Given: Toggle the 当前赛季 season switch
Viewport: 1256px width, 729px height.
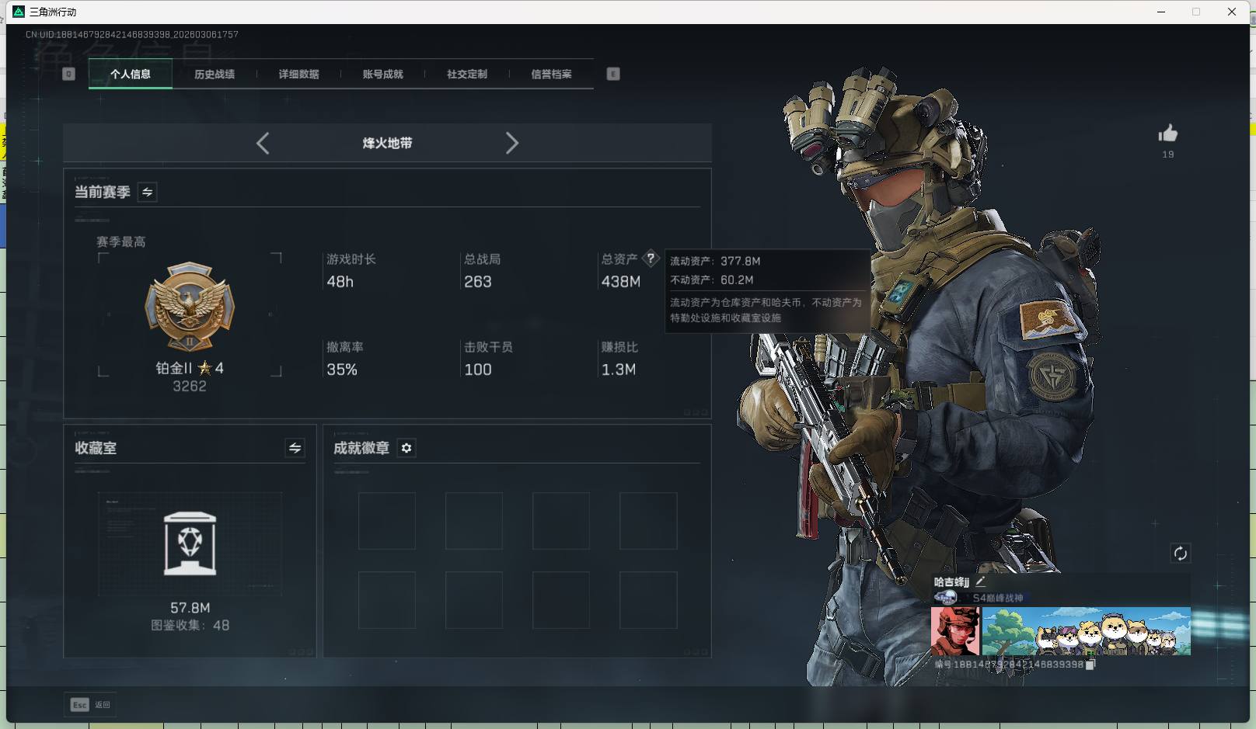Looking at the screenshot, I should (147, 192).
